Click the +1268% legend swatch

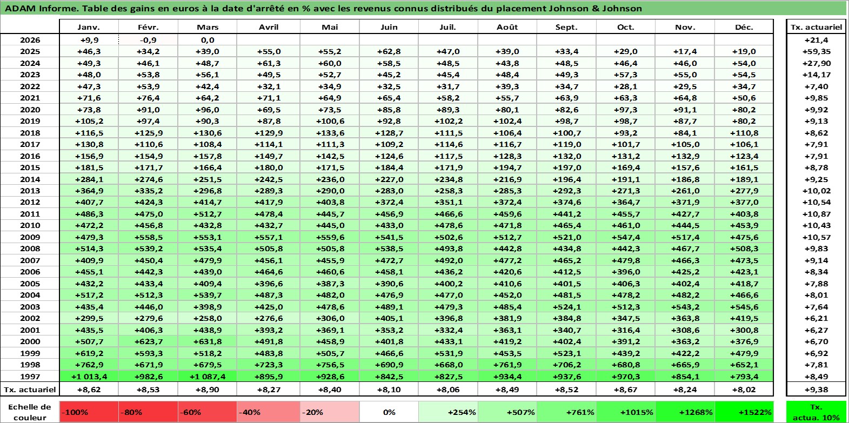pos(685,412)
